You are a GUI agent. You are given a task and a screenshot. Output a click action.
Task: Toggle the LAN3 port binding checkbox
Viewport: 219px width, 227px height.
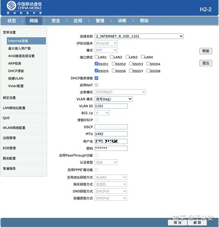[128, 57]
